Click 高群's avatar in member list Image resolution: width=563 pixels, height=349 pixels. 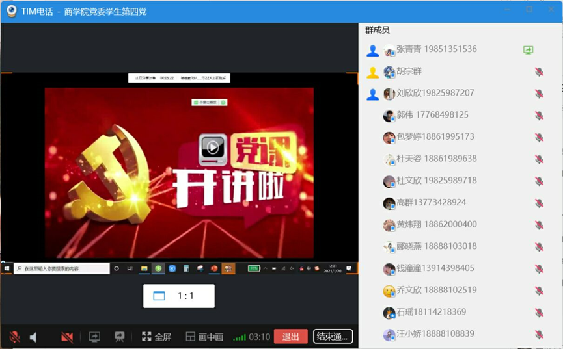pyautogui.click(x=389, y=203)
